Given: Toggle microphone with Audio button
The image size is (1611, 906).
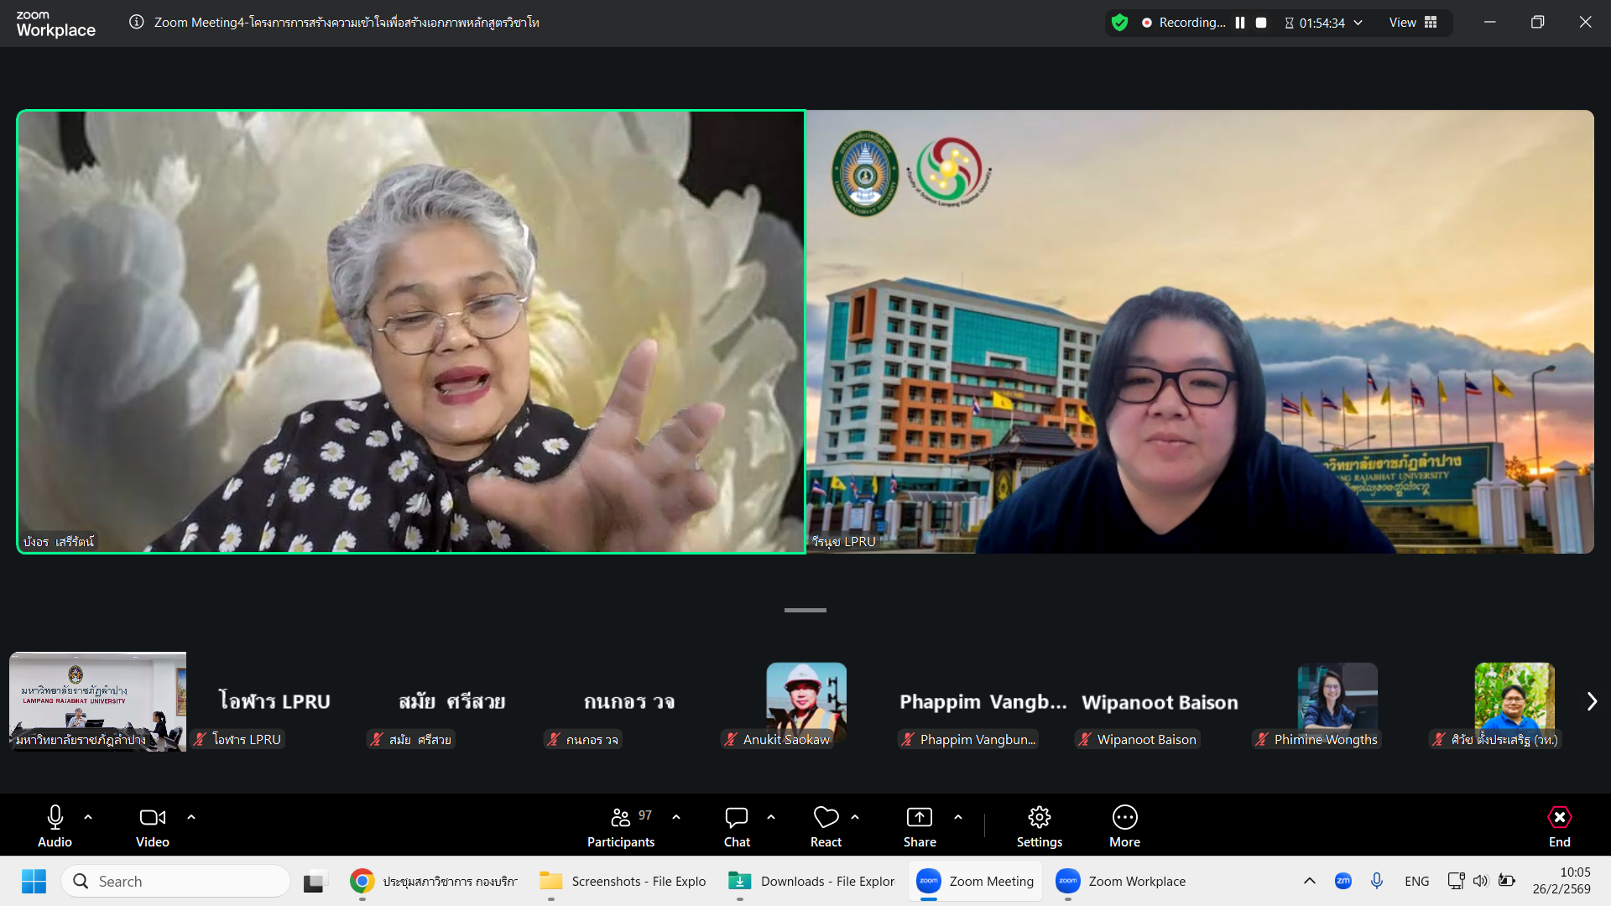Looking at the screenshot, I should (55, 826).
